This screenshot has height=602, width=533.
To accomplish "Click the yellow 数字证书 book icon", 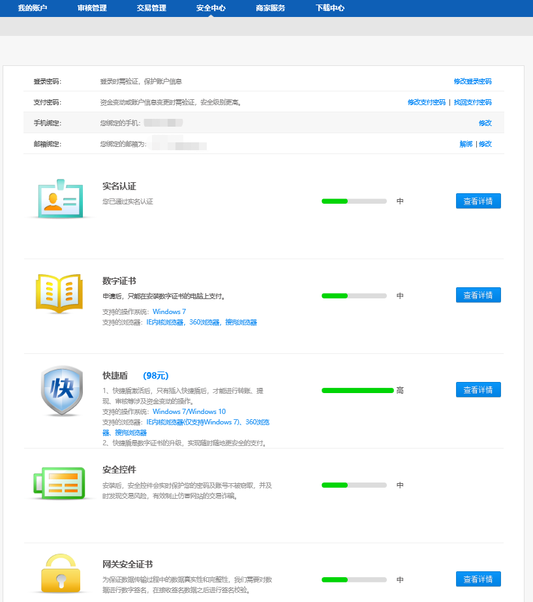I will [59, 293].
